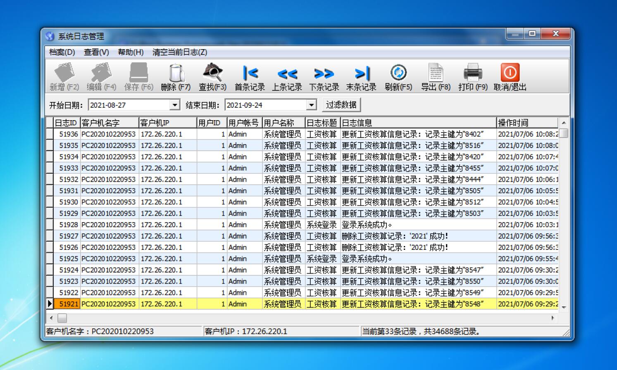Click highlighted log ID cell 51921
Image resolution: width=617 pixels, height=370 pixels.
click(67, 304)
